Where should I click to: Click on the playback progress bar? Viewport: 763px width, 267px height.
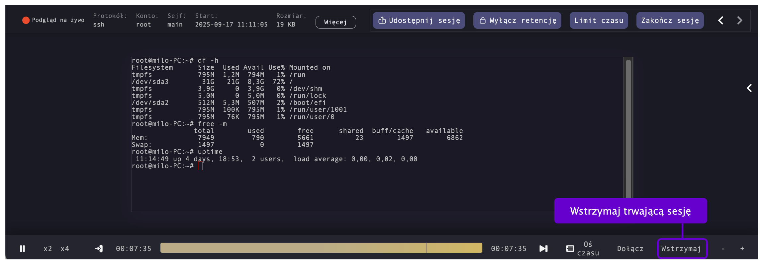point(321,248)
